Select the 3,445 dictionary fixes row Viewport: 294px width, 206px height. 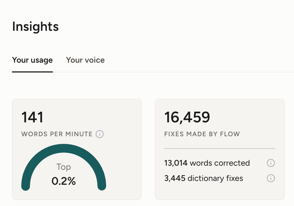220,178
